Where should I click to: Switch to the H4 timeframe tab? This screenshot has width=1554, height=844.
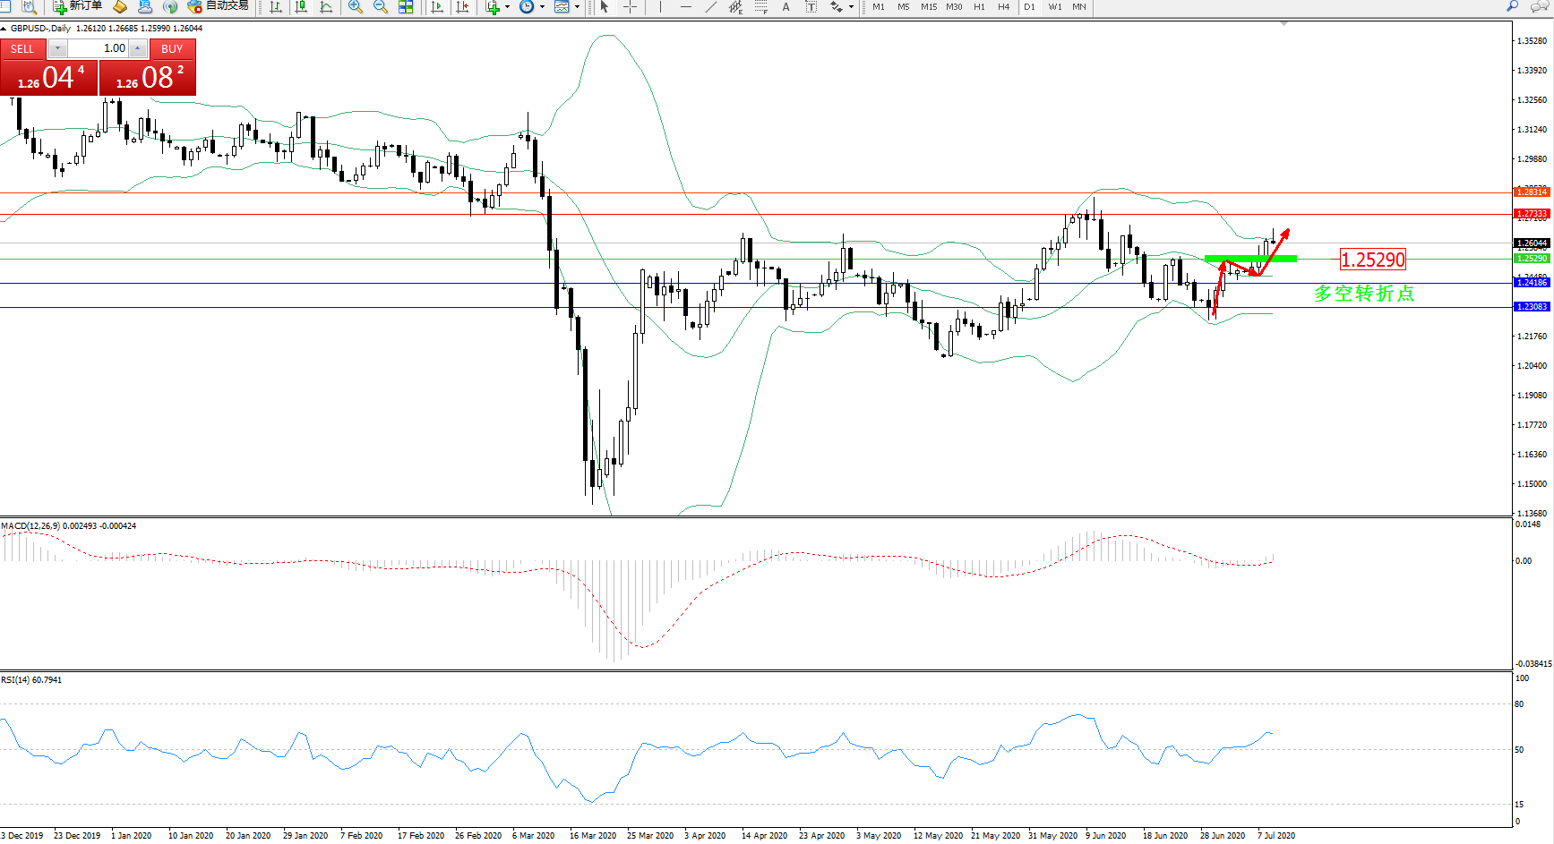click(x=1003, y=6)
